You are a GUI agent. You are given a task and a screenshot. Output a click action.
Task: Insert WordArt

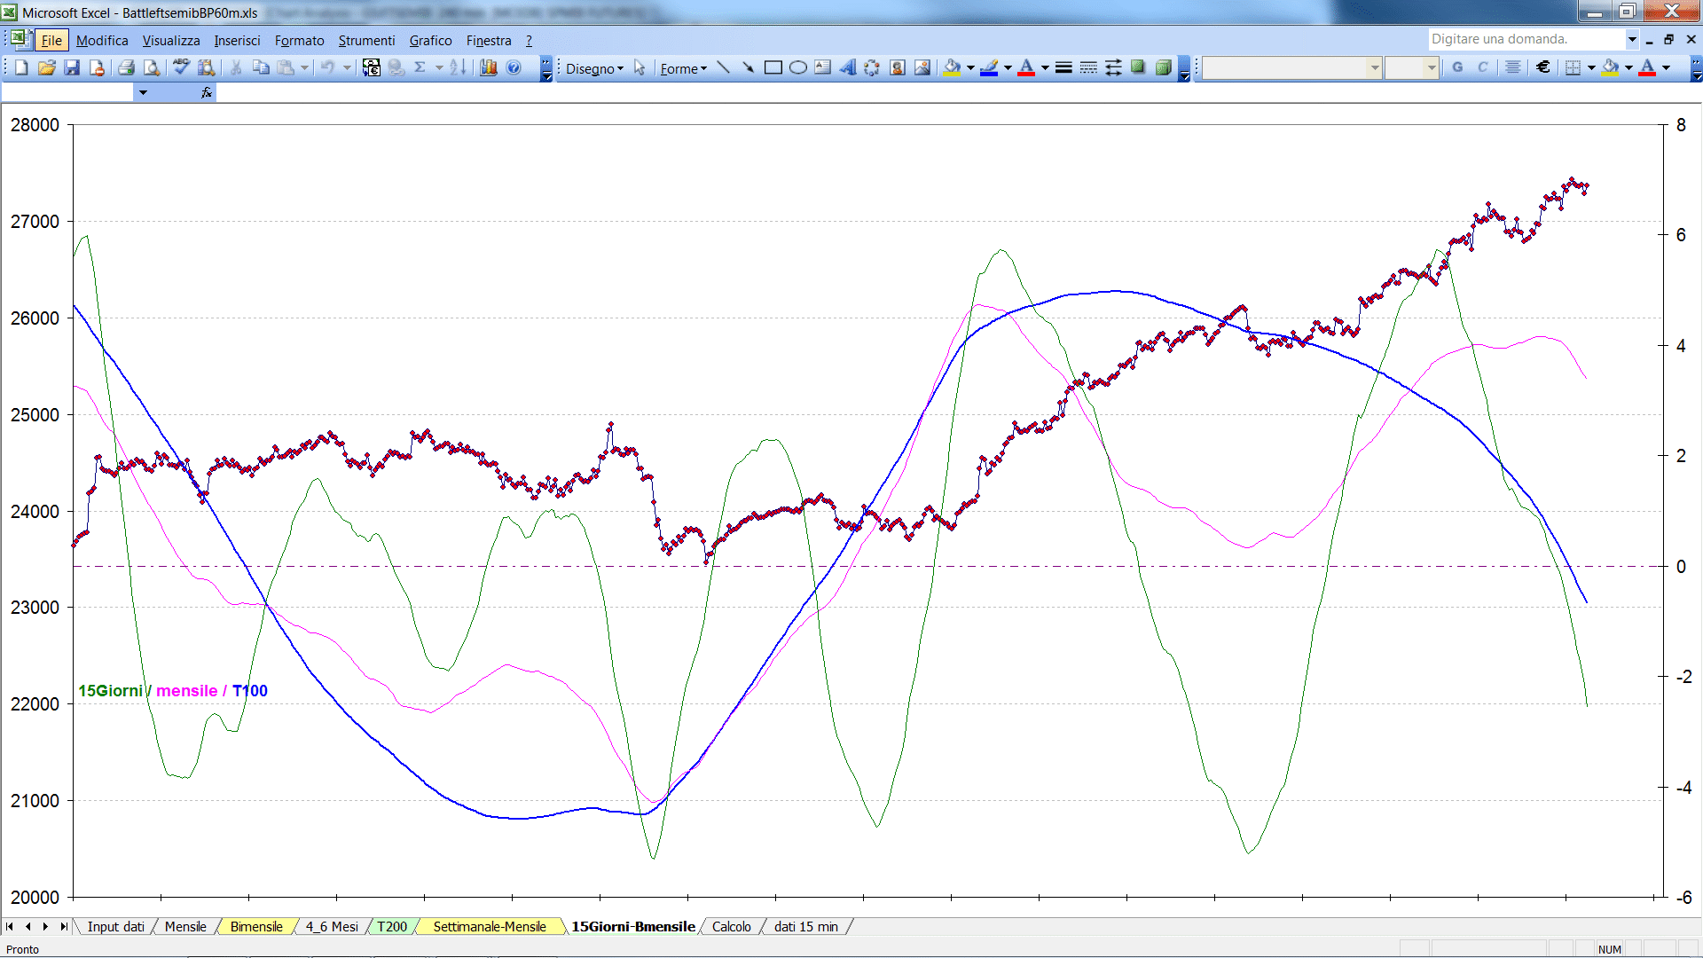point(847,67)
